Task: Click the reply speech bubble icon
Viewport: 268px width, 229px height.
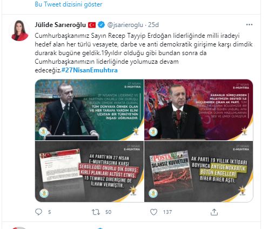Action: tap(38, 212)
